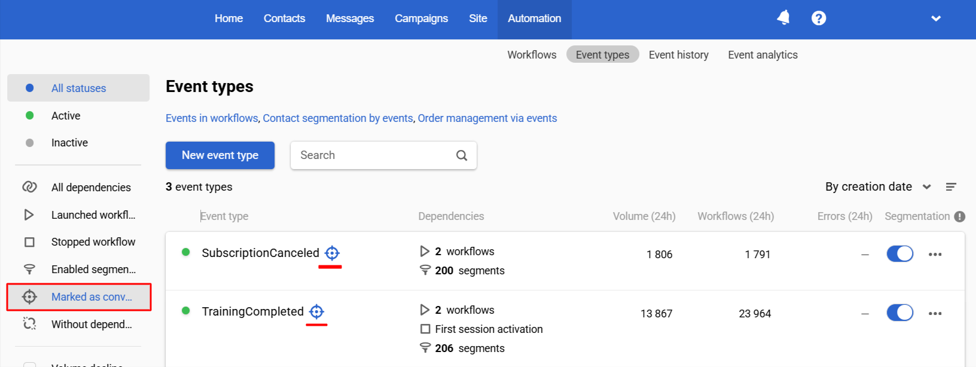Open the Messages menu
Screen dimensions: 976x367
(350, 19)
